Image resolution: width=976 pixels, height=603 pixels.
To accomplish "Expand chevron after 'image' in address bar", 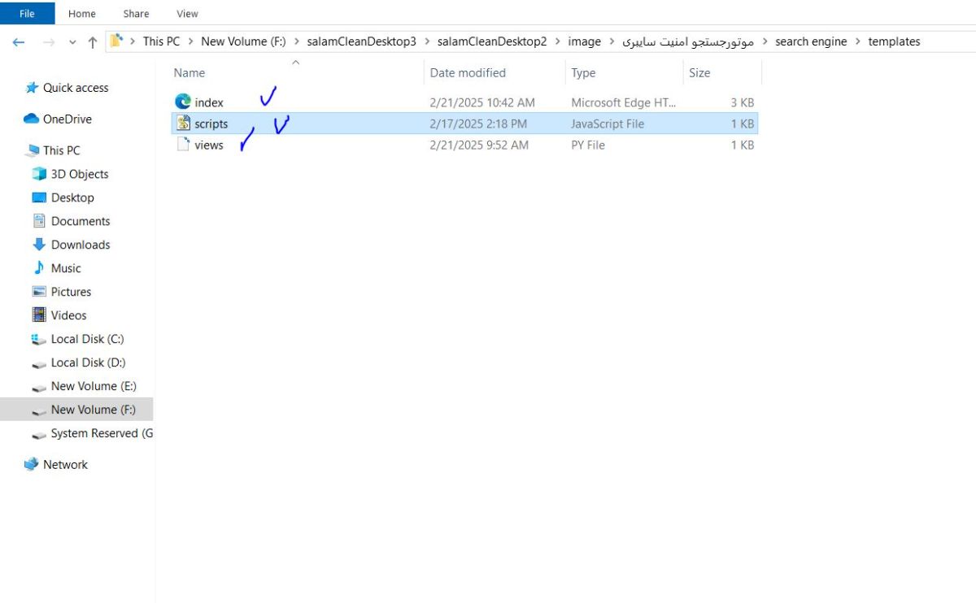I will pyautogui.click(x=612, y=41).
